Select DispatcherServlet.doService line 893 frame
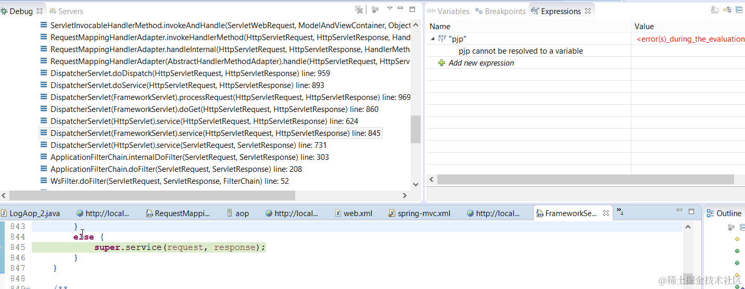 click(182, 85)
